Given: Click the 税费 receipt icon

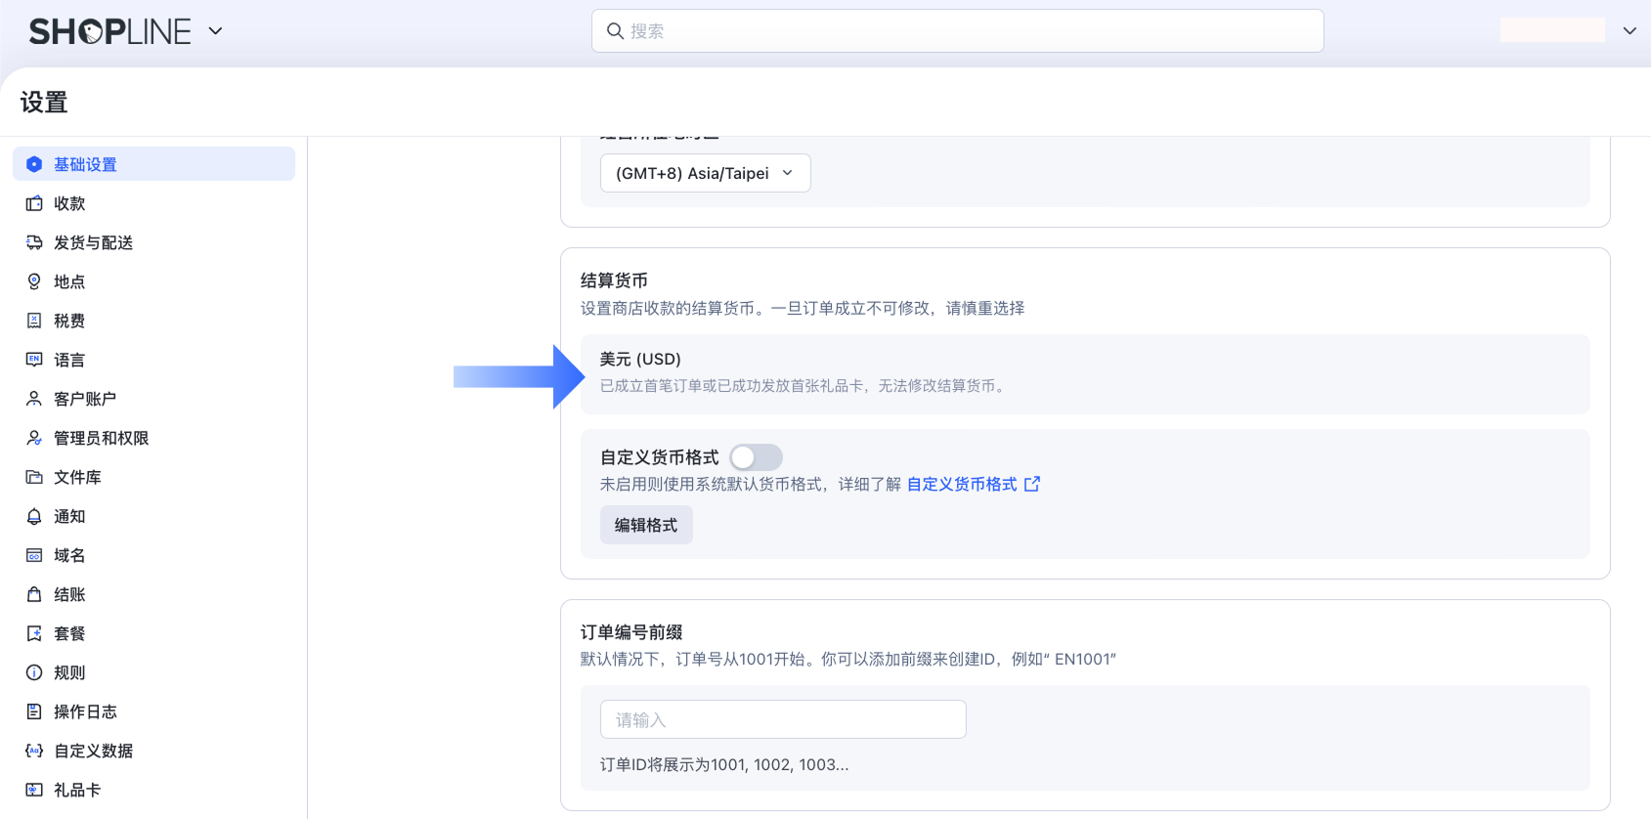Looking at the screenshot, I should 34,321.
